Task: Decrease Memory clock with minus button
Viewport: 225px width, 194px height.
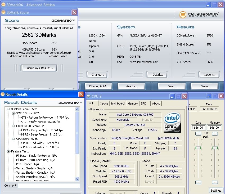Action: [215, 183]
